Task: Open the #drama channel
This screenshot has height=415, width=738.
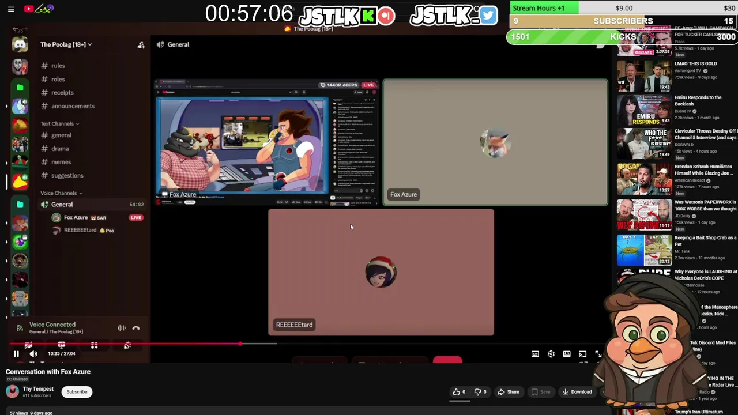Action: tap(55, 149)
